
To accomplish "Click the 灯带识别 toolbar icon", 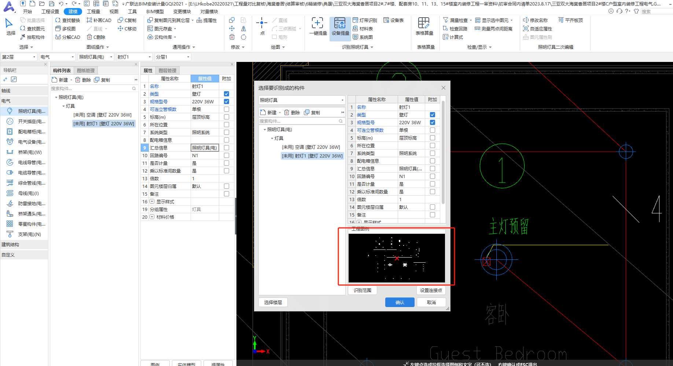I will click(x=365, y=20).
